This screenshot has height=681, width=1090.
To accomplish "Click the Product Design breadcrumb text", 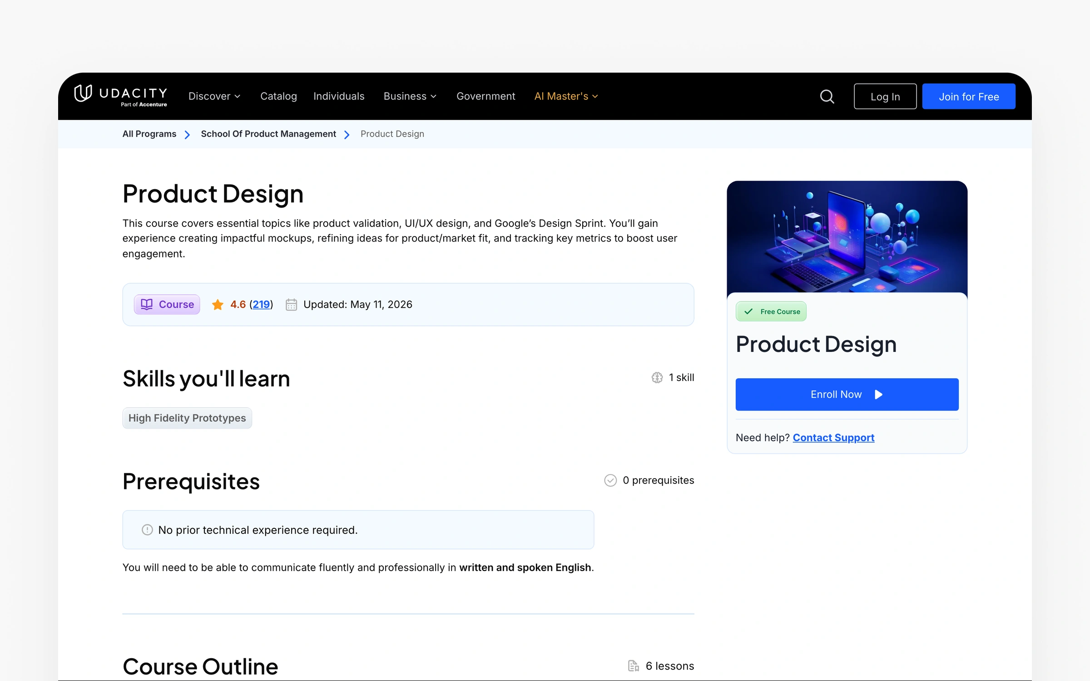I will click(x=392, y=134).
